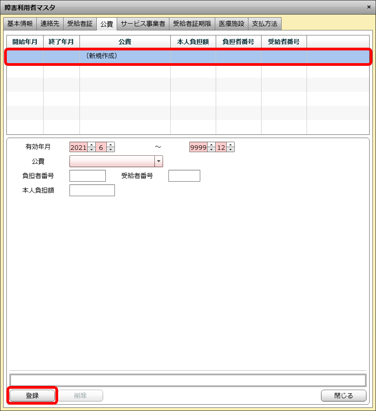This screenshot has width=376, height=411.
Task: Select the 支払方法 tab
Action: 264,24
